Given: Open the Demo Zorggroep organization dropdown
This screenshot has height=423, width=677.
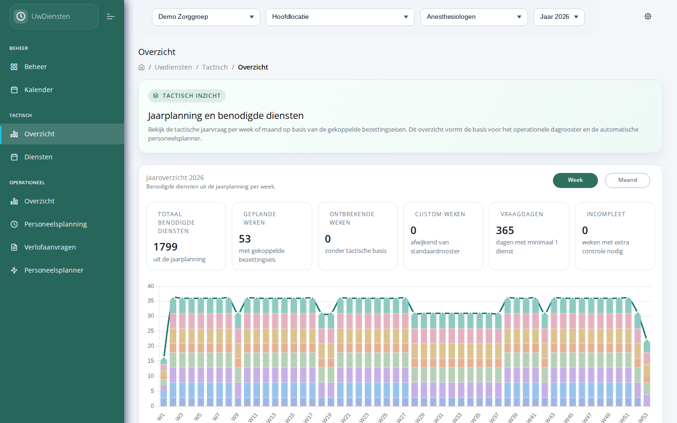Looking at the screenshot, I should (x=206, y=17).
